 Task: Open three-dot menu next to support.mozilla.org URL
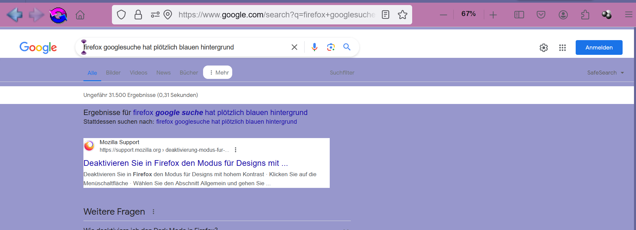pyautogui.click(x=236, y=150)
